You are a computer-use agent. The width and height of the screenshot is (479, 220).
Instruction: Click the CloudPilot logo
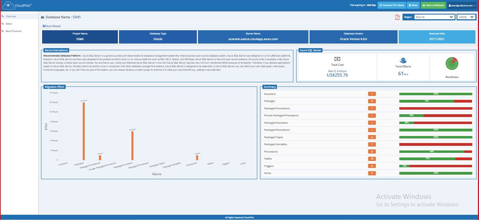tap(17, 5)
